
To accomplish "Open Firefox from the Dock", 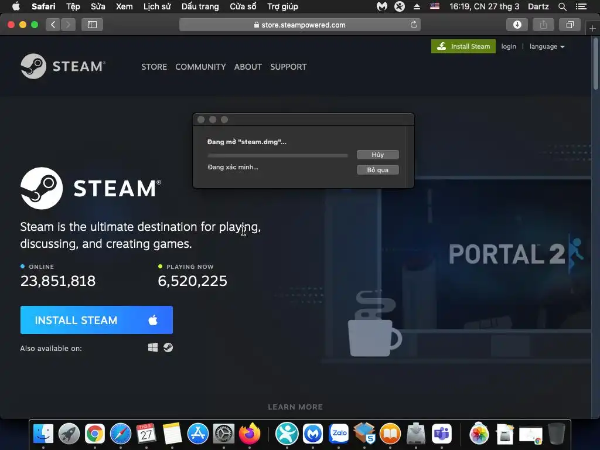I will (x=250, y=434).
